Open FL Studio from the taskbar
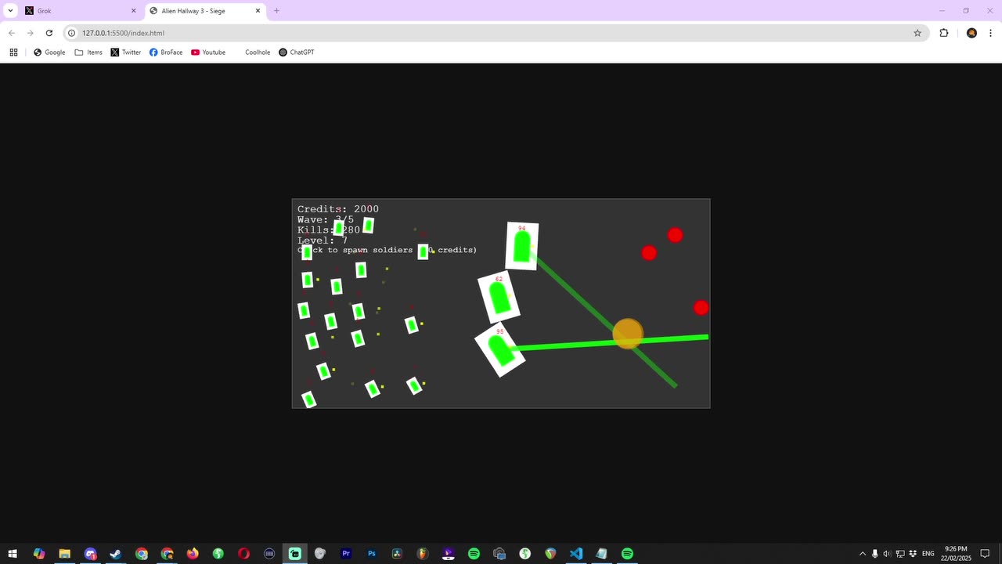 click(423, 554)
